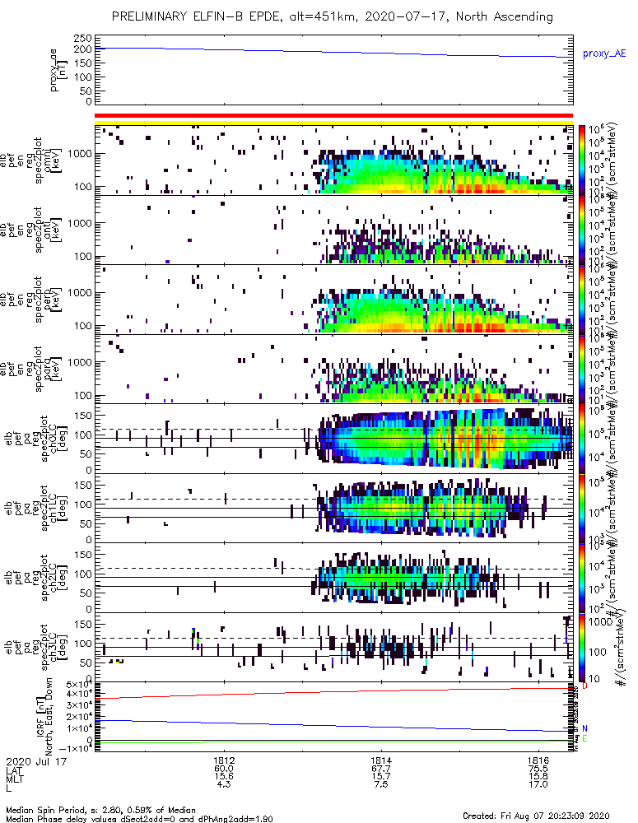
Task: Click the blue North line in IGRF panel
Action: [334, 726]
